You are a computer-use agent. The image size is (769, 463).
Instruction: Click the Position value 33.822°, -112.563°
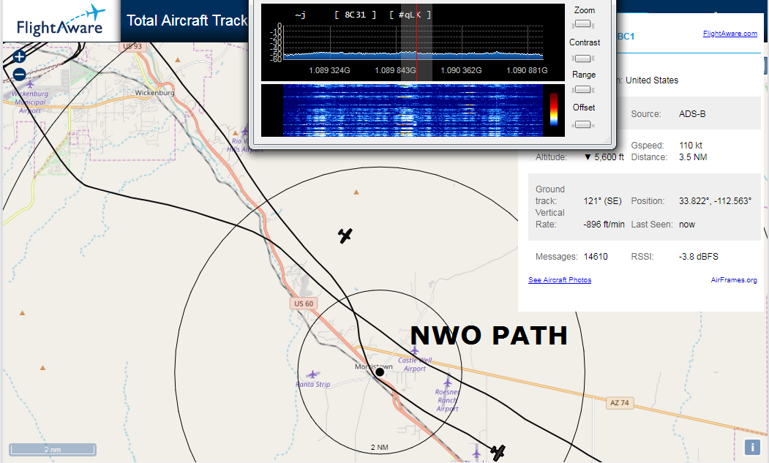point(715,200)
